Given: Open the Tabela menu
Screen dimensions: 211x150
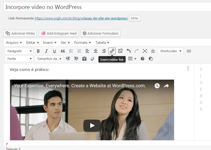Looking at the screenshot, I should (102, 42).
